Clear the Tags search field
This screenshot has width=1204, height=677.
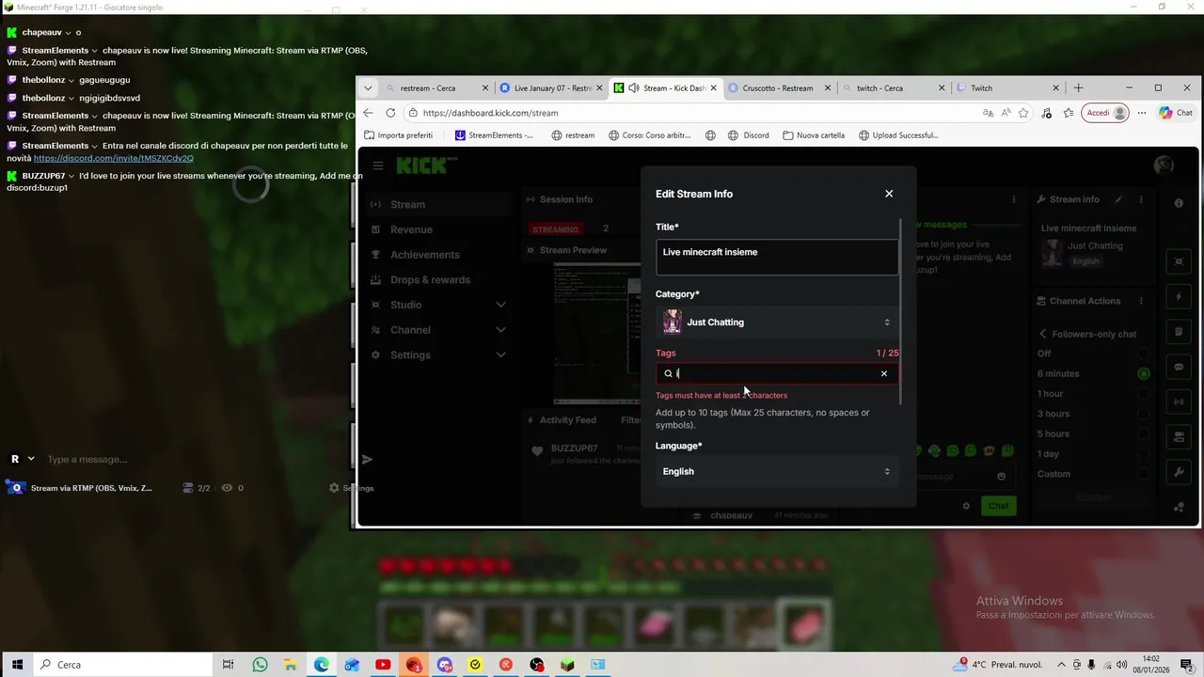(883, 373)
